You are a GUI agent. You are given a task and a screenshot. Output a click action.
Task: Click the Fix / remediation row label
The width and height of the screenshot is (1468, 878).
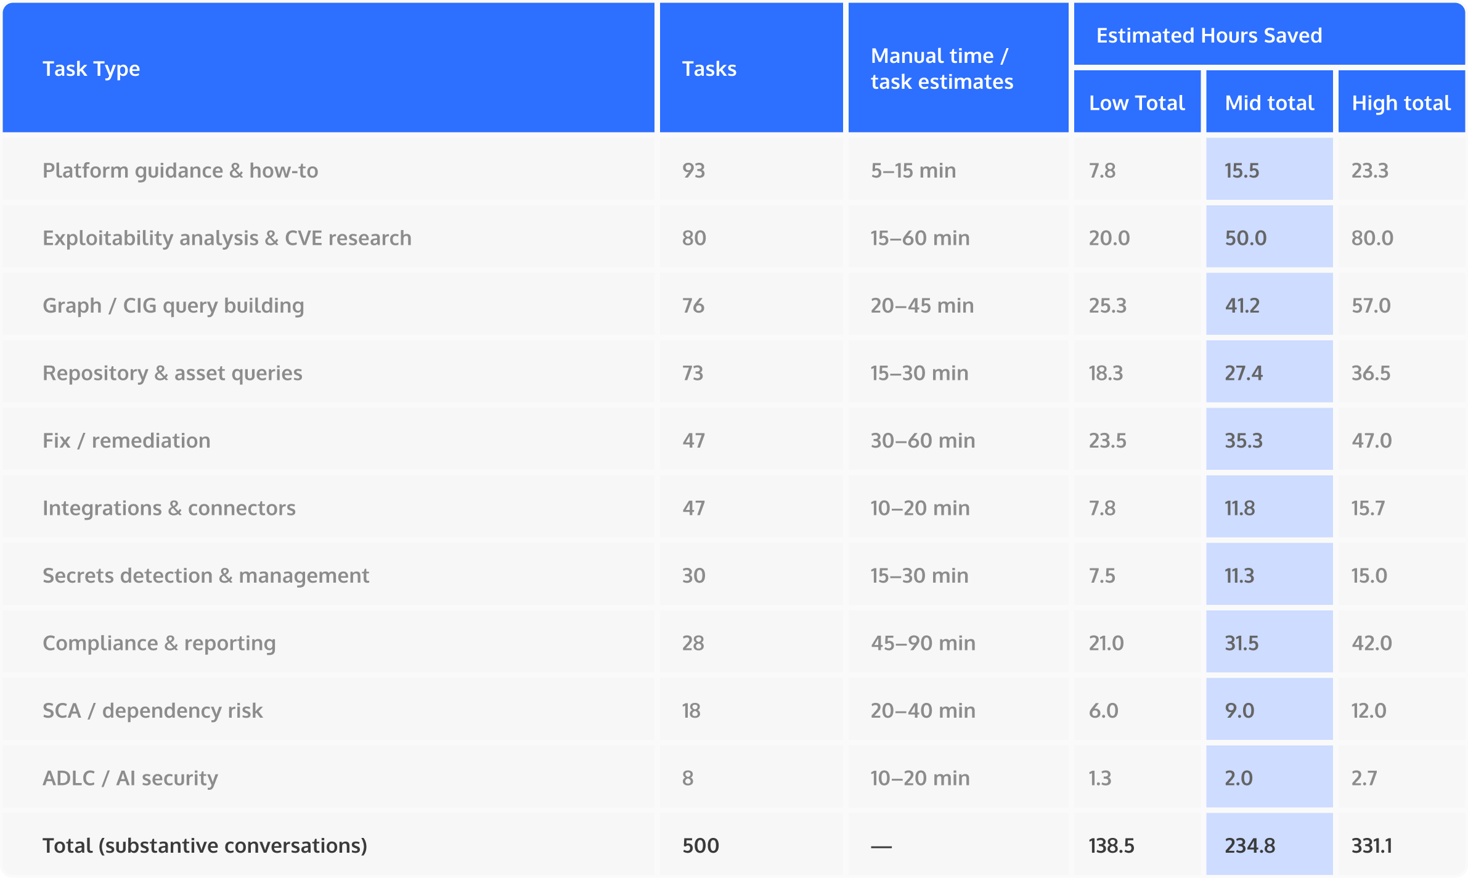(x=126, y=440)
